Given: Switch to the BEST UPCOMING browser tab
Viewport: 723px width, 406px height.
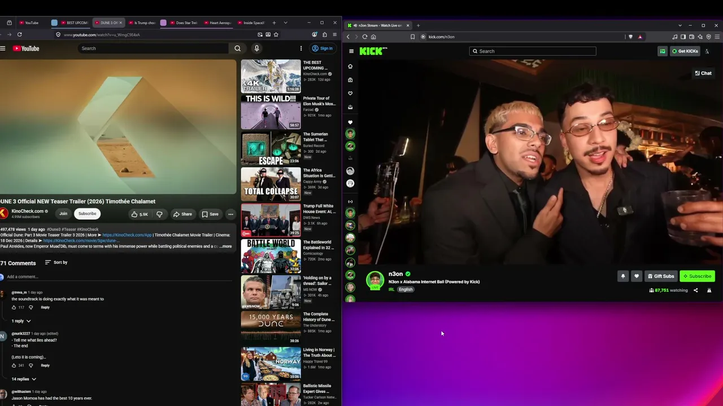Looking at the screenshot, I should 73,23.
